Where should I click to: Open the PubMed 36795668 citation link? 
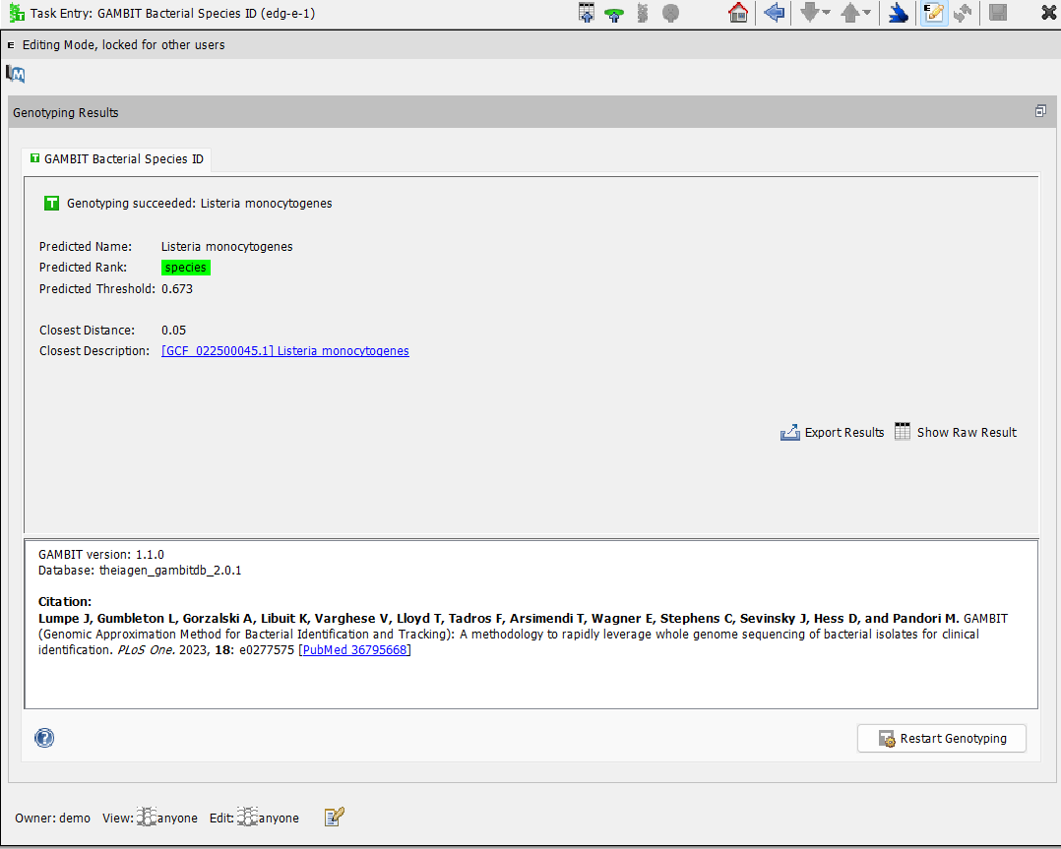pos(354,650)
